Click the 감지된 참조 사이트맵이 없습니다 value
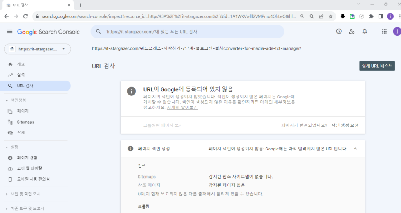 (x=241, y=177)
